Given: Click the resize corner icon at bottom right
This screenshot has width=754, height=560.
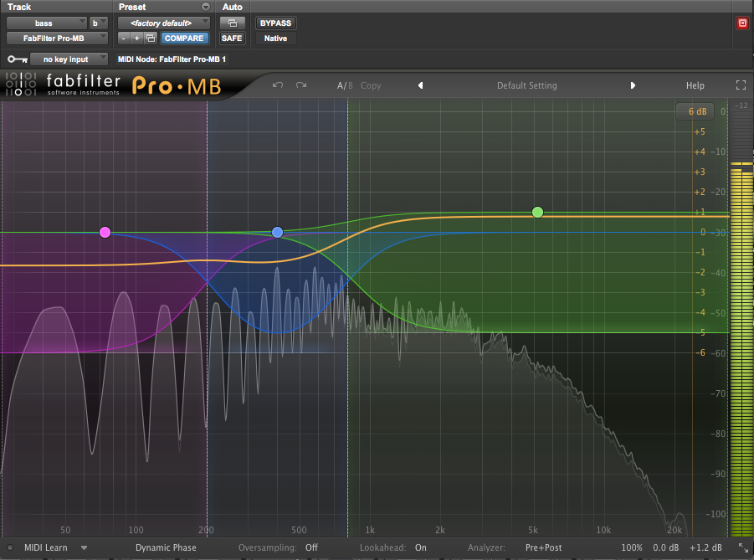Looking at the screenshot, I should [743, 547].
